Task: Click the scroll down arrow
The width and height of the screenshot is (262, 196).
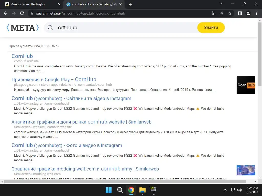Action: pos(260,177)
